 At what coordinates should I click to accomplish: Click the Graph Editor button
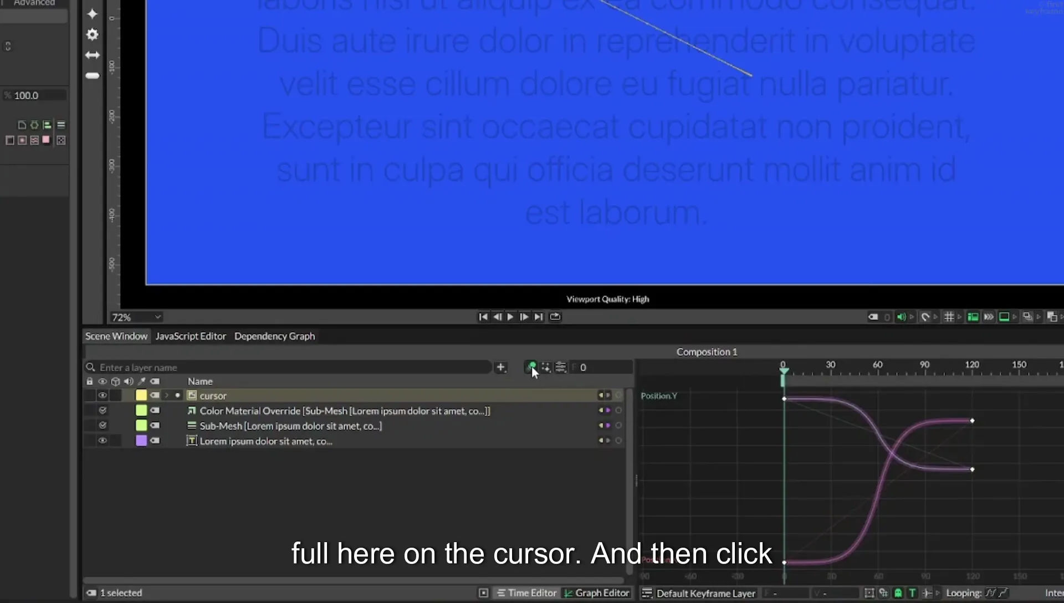[597, 593]
